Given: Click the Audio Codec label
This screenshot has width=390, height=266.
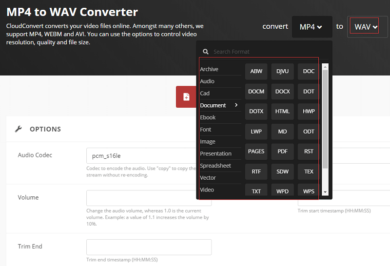Looking at the screenshot, I should [35, 155].
